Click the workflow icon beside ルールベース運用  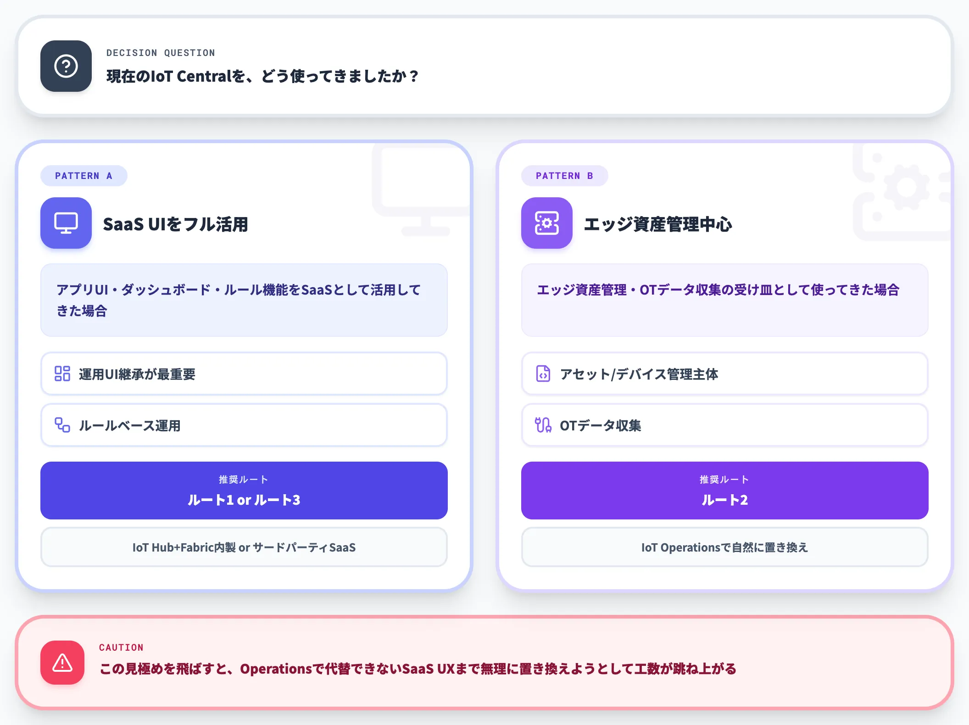(x=62, y=425)
